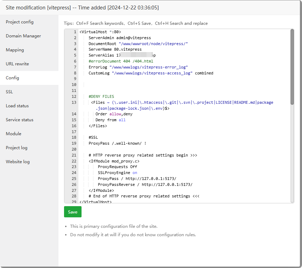302x268 pixels.
Task: Switch to Domain Manager section
Action: tap(23, 36)
